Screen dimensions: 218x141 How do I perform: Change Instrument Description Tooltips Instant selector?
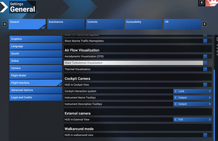tap(192, 104)
